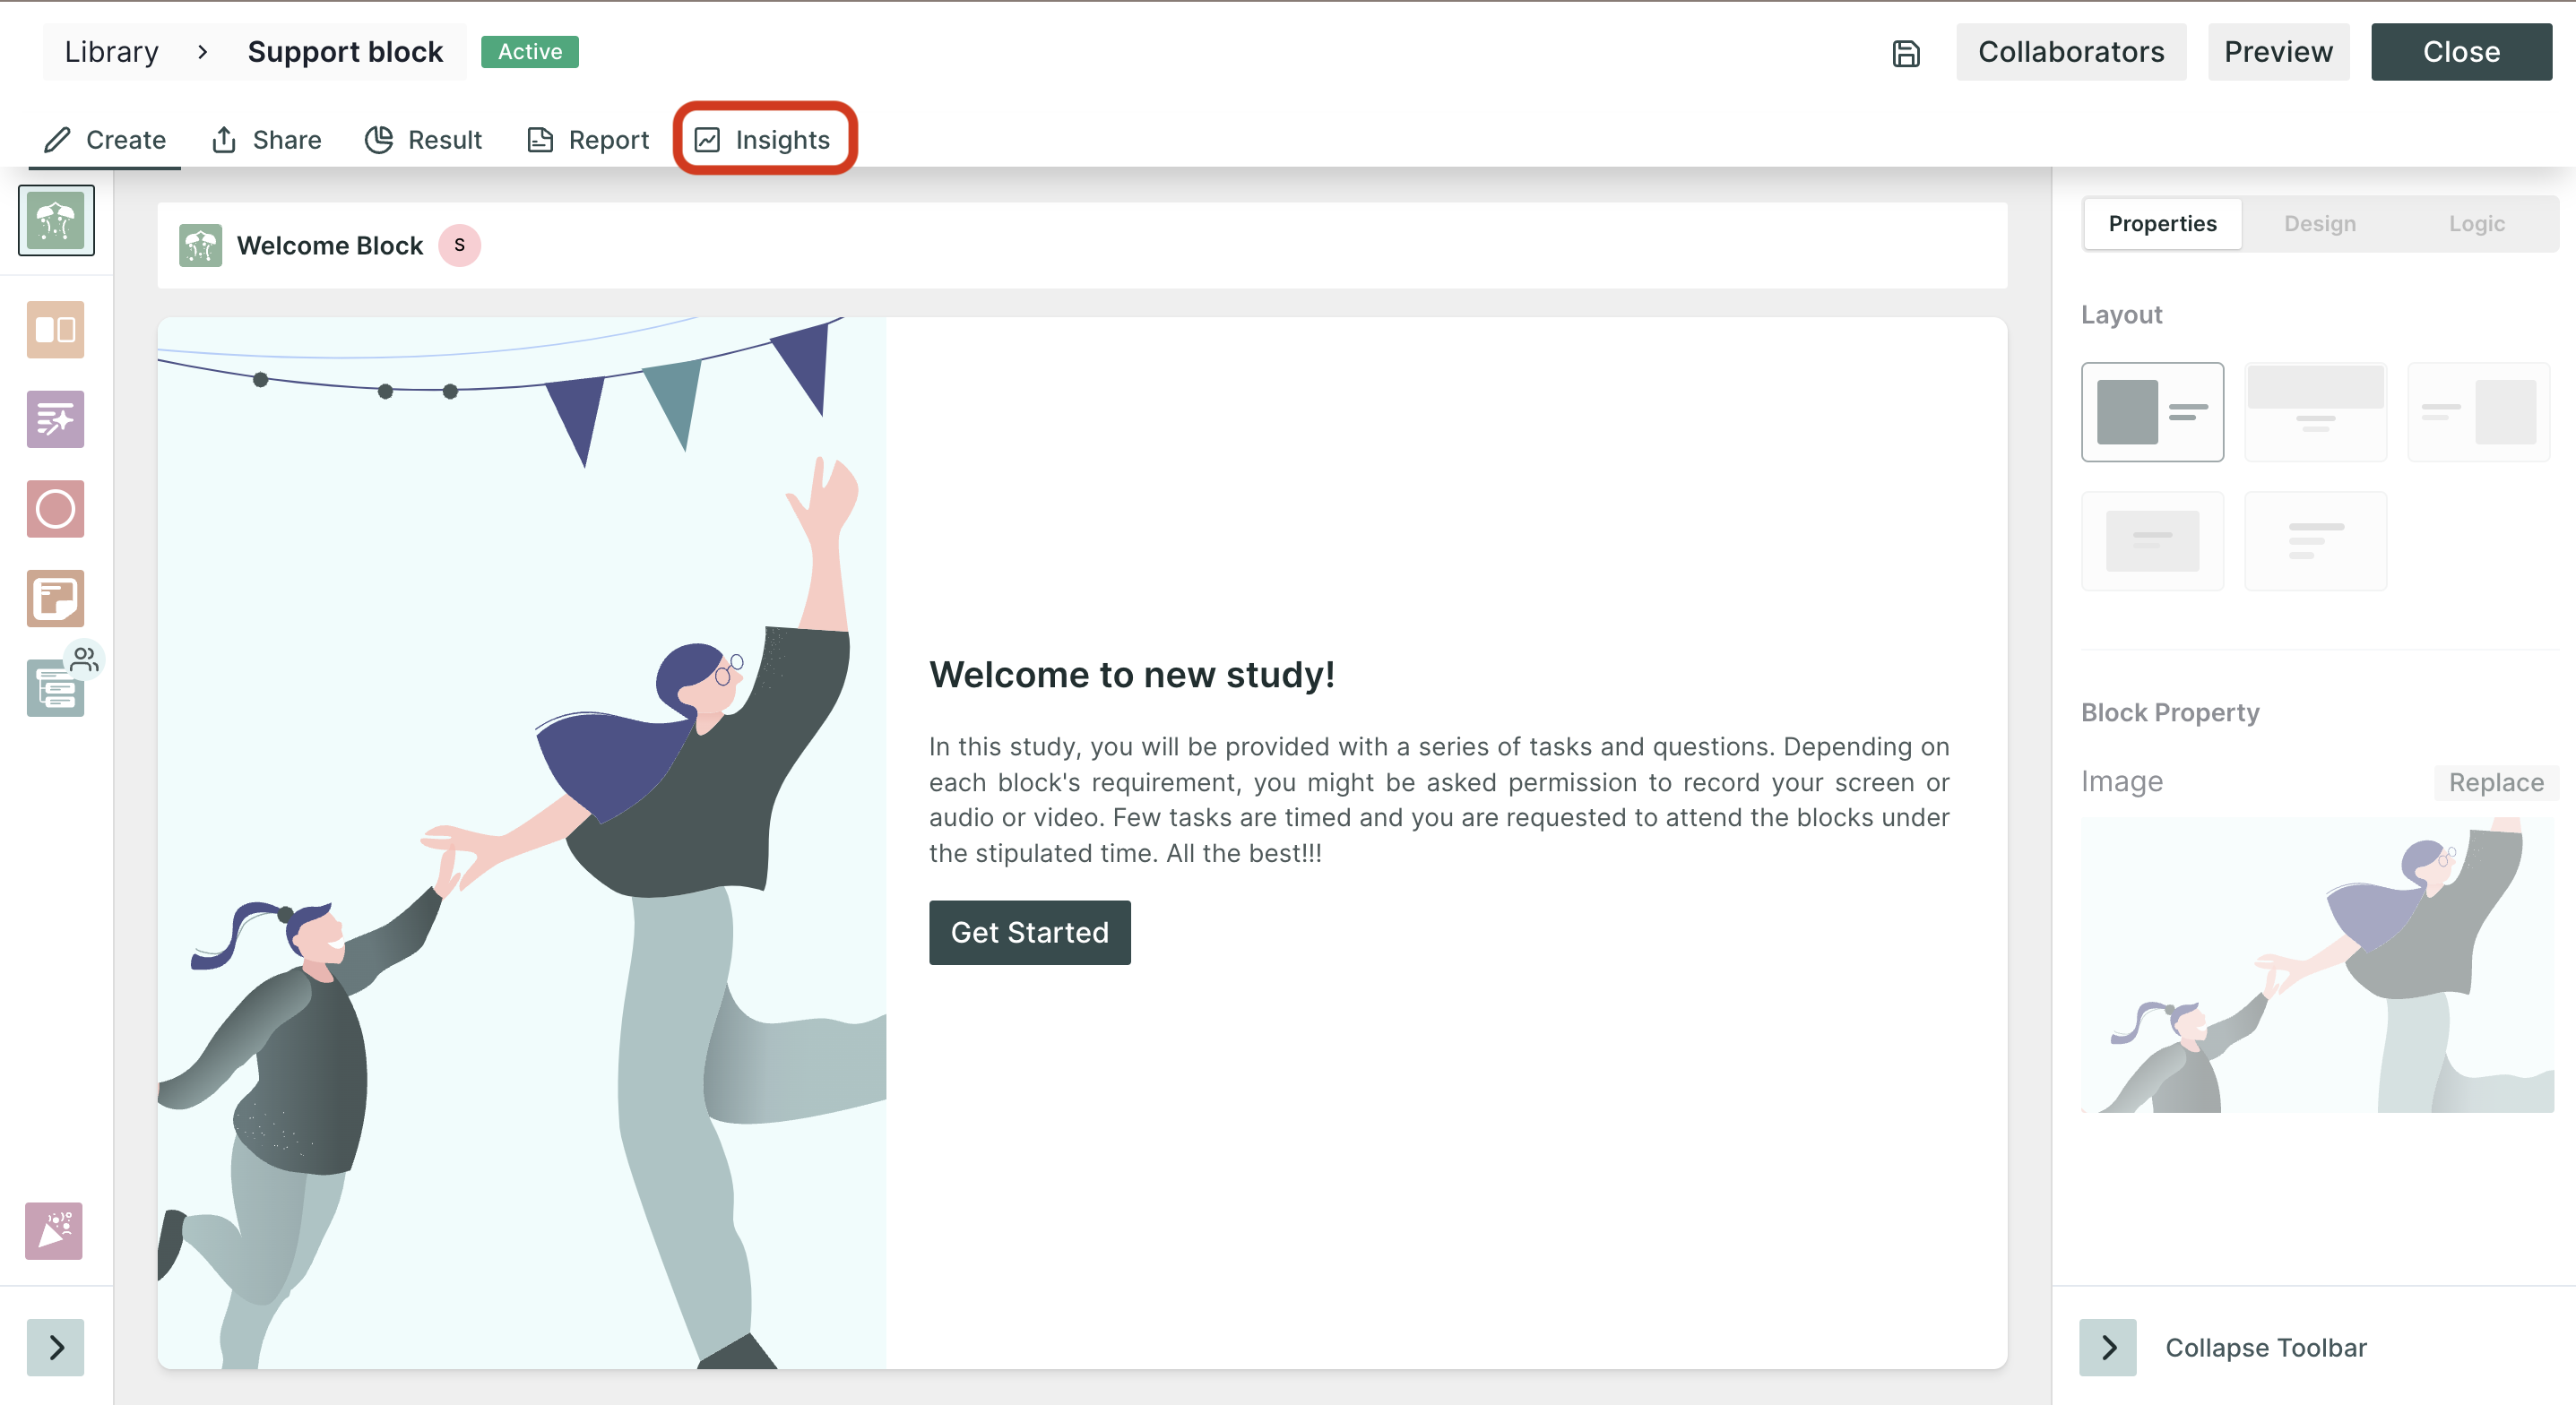The width and height of the screenshot is (2576, 1405).
Task: Open the Result tab
Action: point(423,140)
